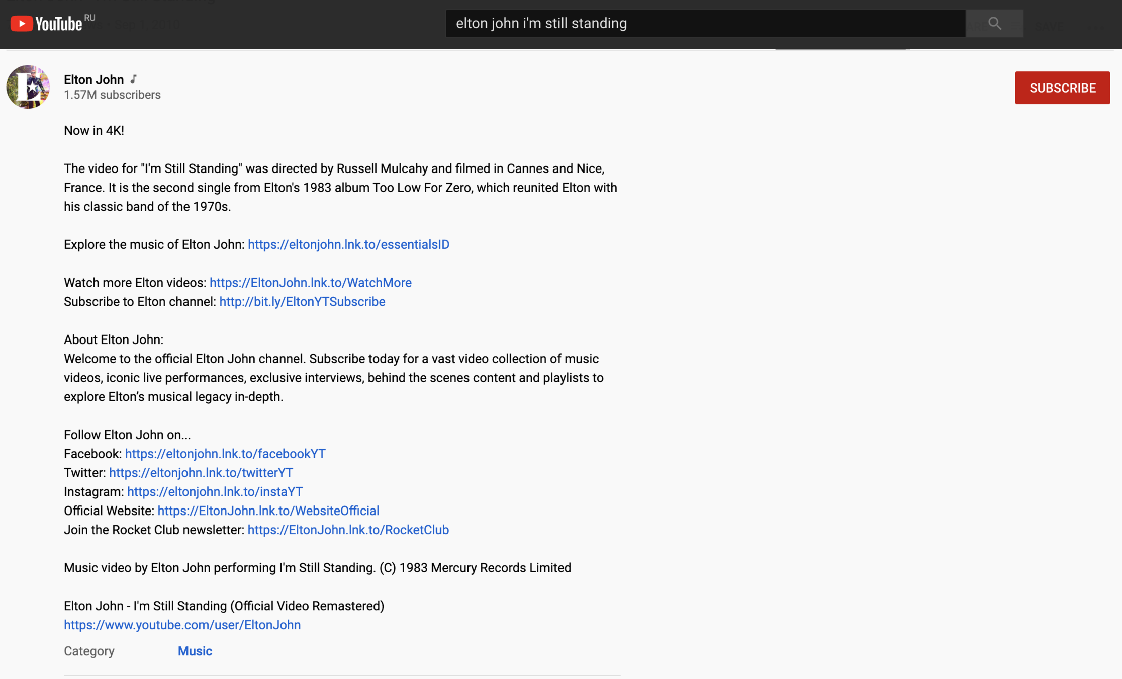
Task: Open Elton John channel name
Action: coord(93,79)
